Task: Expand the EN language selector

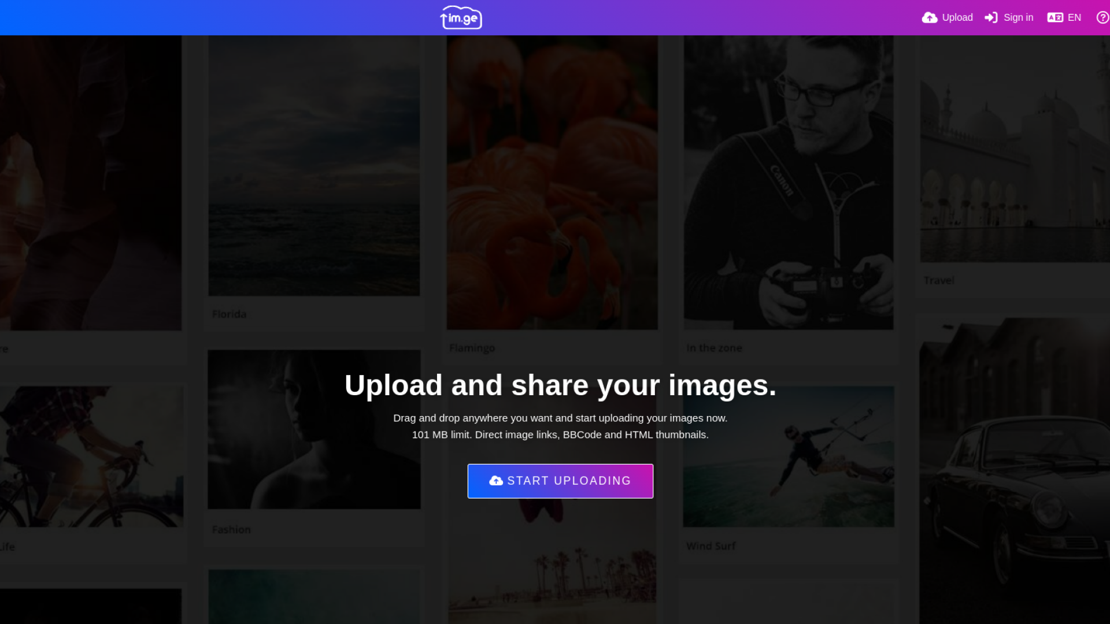Action: click(x=1074, y=17)
